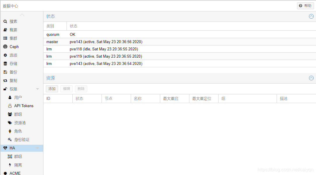The image size is (316, 175).
Task: Click the unlock icon next to 权限
Action: point(5,89)
